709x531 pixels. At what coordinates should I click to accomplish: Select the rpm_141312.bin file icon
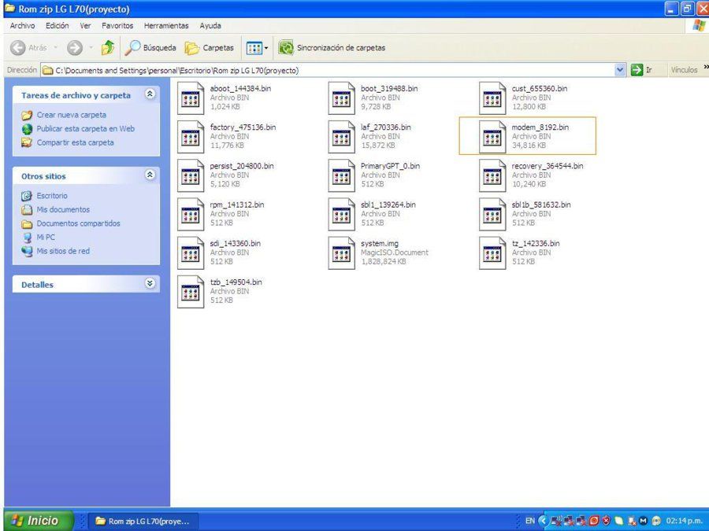191,215
